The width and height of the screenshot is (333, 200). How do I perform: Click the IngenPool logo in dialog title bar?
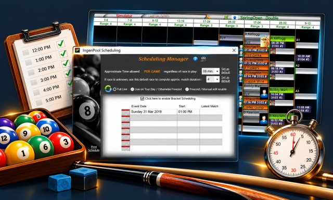point(78,50)
